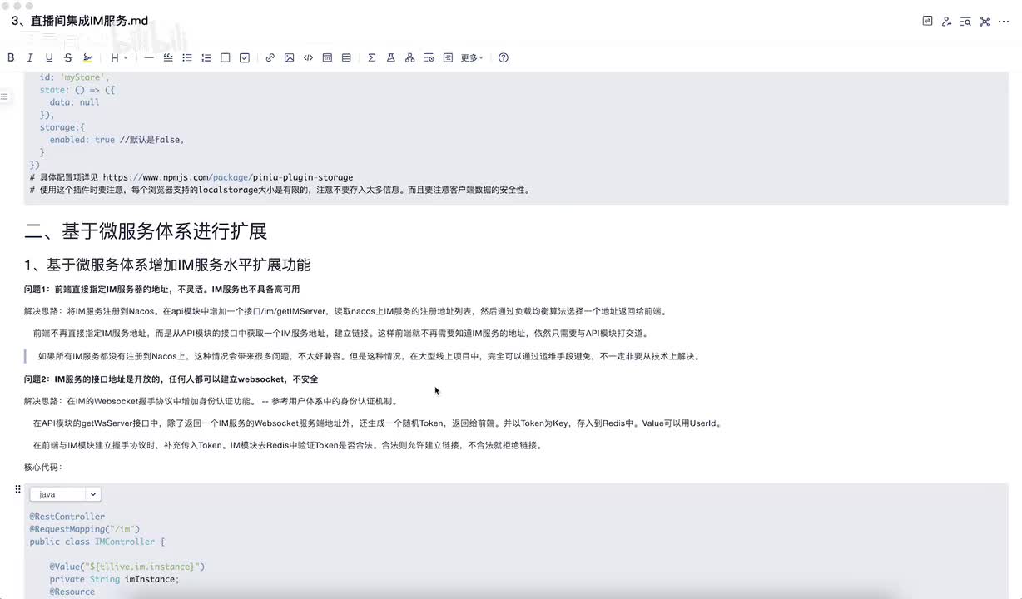Click the paragraph beginning 前端不再直接指定IM服务地址
Image resolution: width=1022 pixels, height=599 pixels.
pos(340,334)
